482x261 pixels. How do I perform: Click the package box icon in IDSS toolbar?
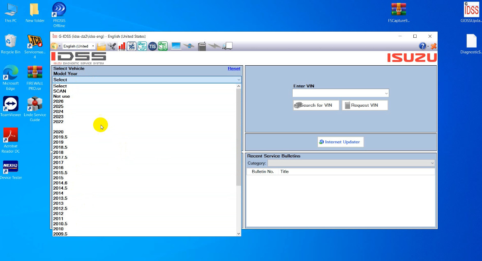pyautogui.click(x=54, y=46)
